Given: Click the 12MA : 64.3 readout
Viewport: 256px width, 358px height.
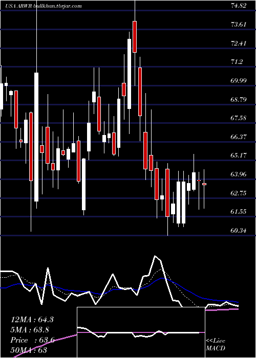Looking at the screenshot, I should (x=32, y=320).
